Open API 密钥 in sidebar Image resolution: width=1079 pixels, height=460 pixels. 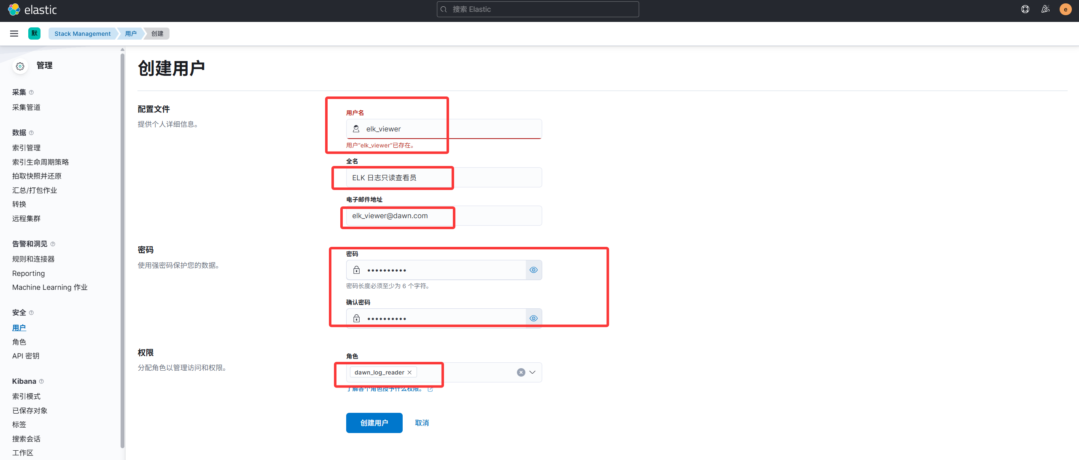tap(26, 356)
